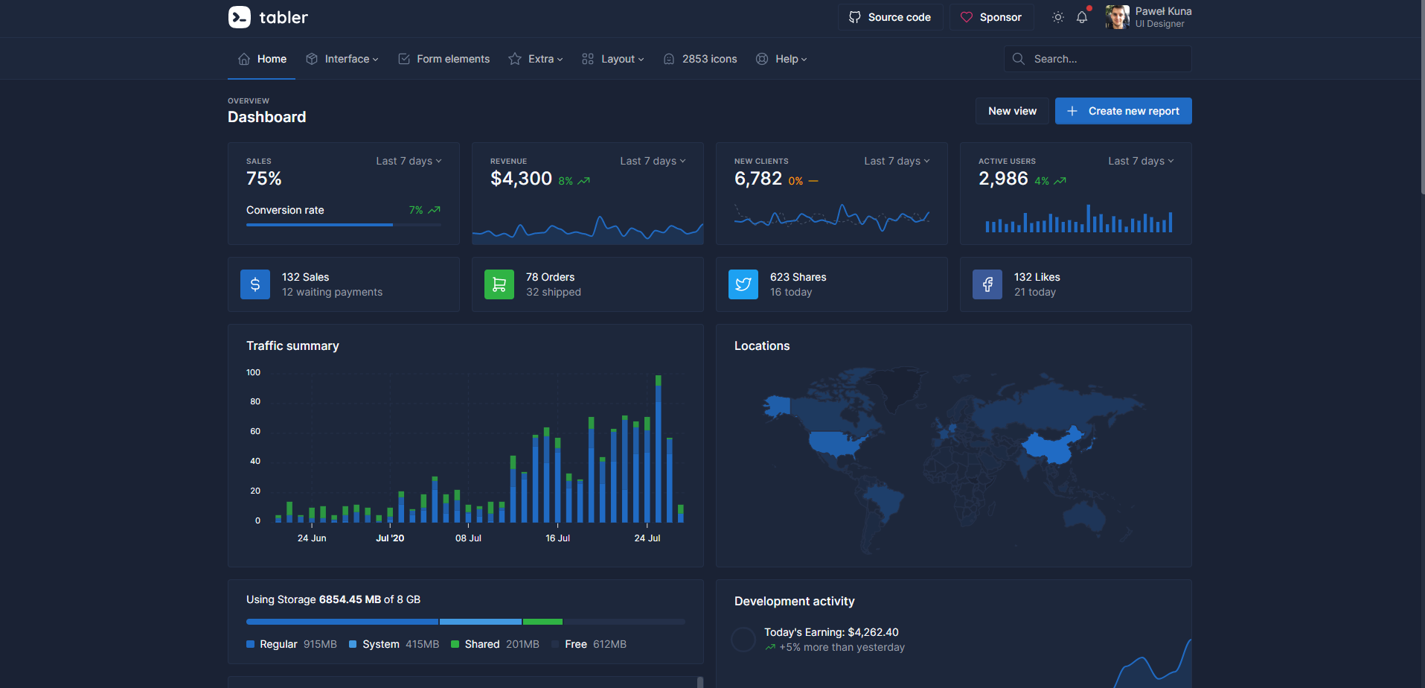
Task: Click the search magnifier icon
Action: (x=1019, y=59)
